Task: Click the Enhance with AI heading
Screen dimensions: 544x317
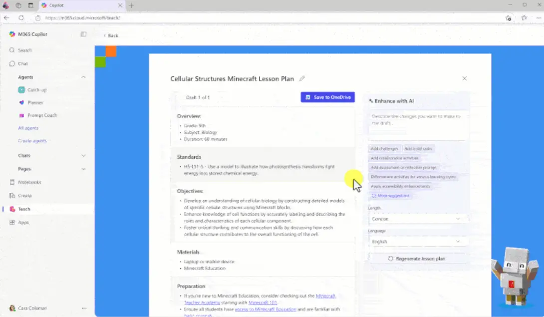Action: pos(394,101)
